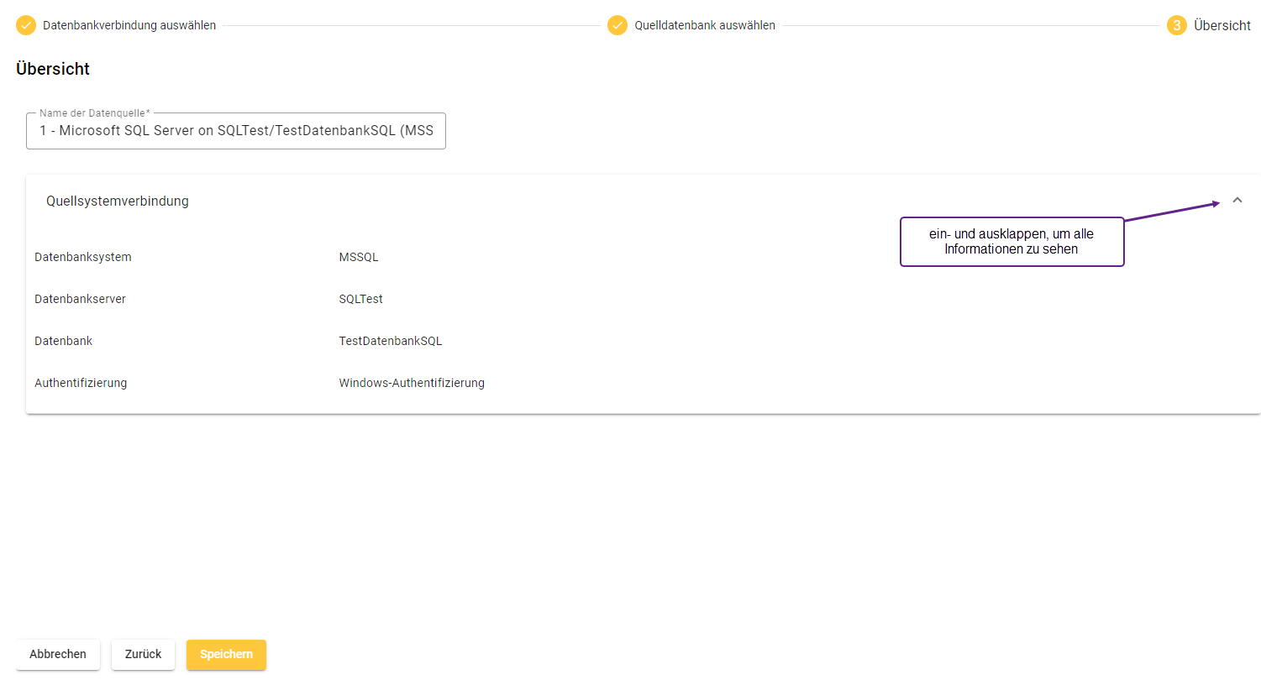The image size is (1261, 680).
Task: Click the Windows-Authentifizierung value text
Action: pos(412,383)
